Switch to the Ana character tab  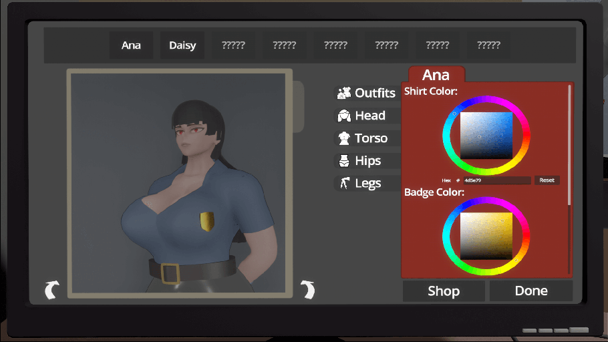tap(131, 45)
